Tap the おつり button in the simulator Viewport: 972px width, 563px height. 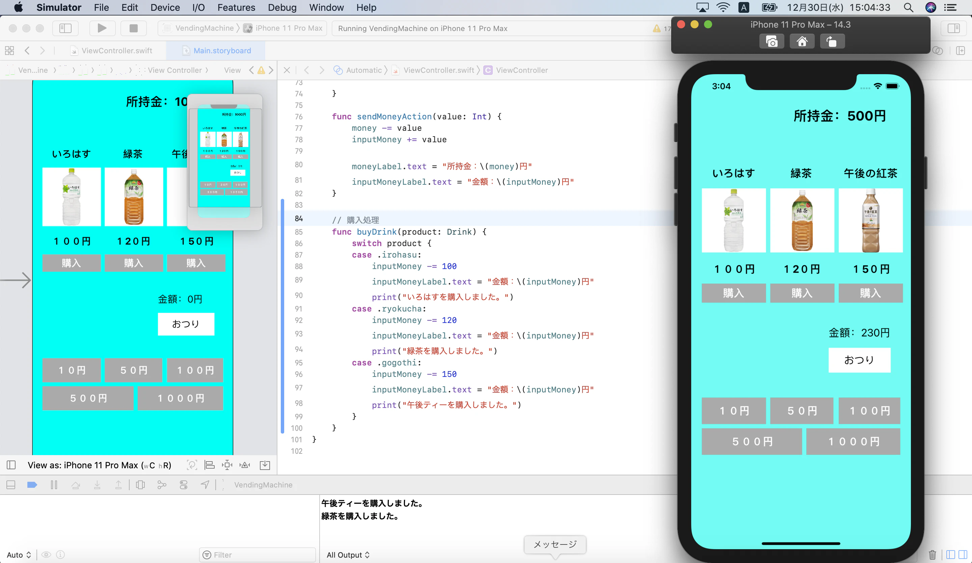click(859, 360)
